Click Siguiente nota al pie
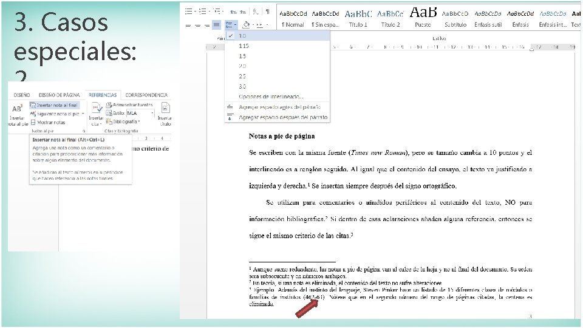 click(55, 114)
